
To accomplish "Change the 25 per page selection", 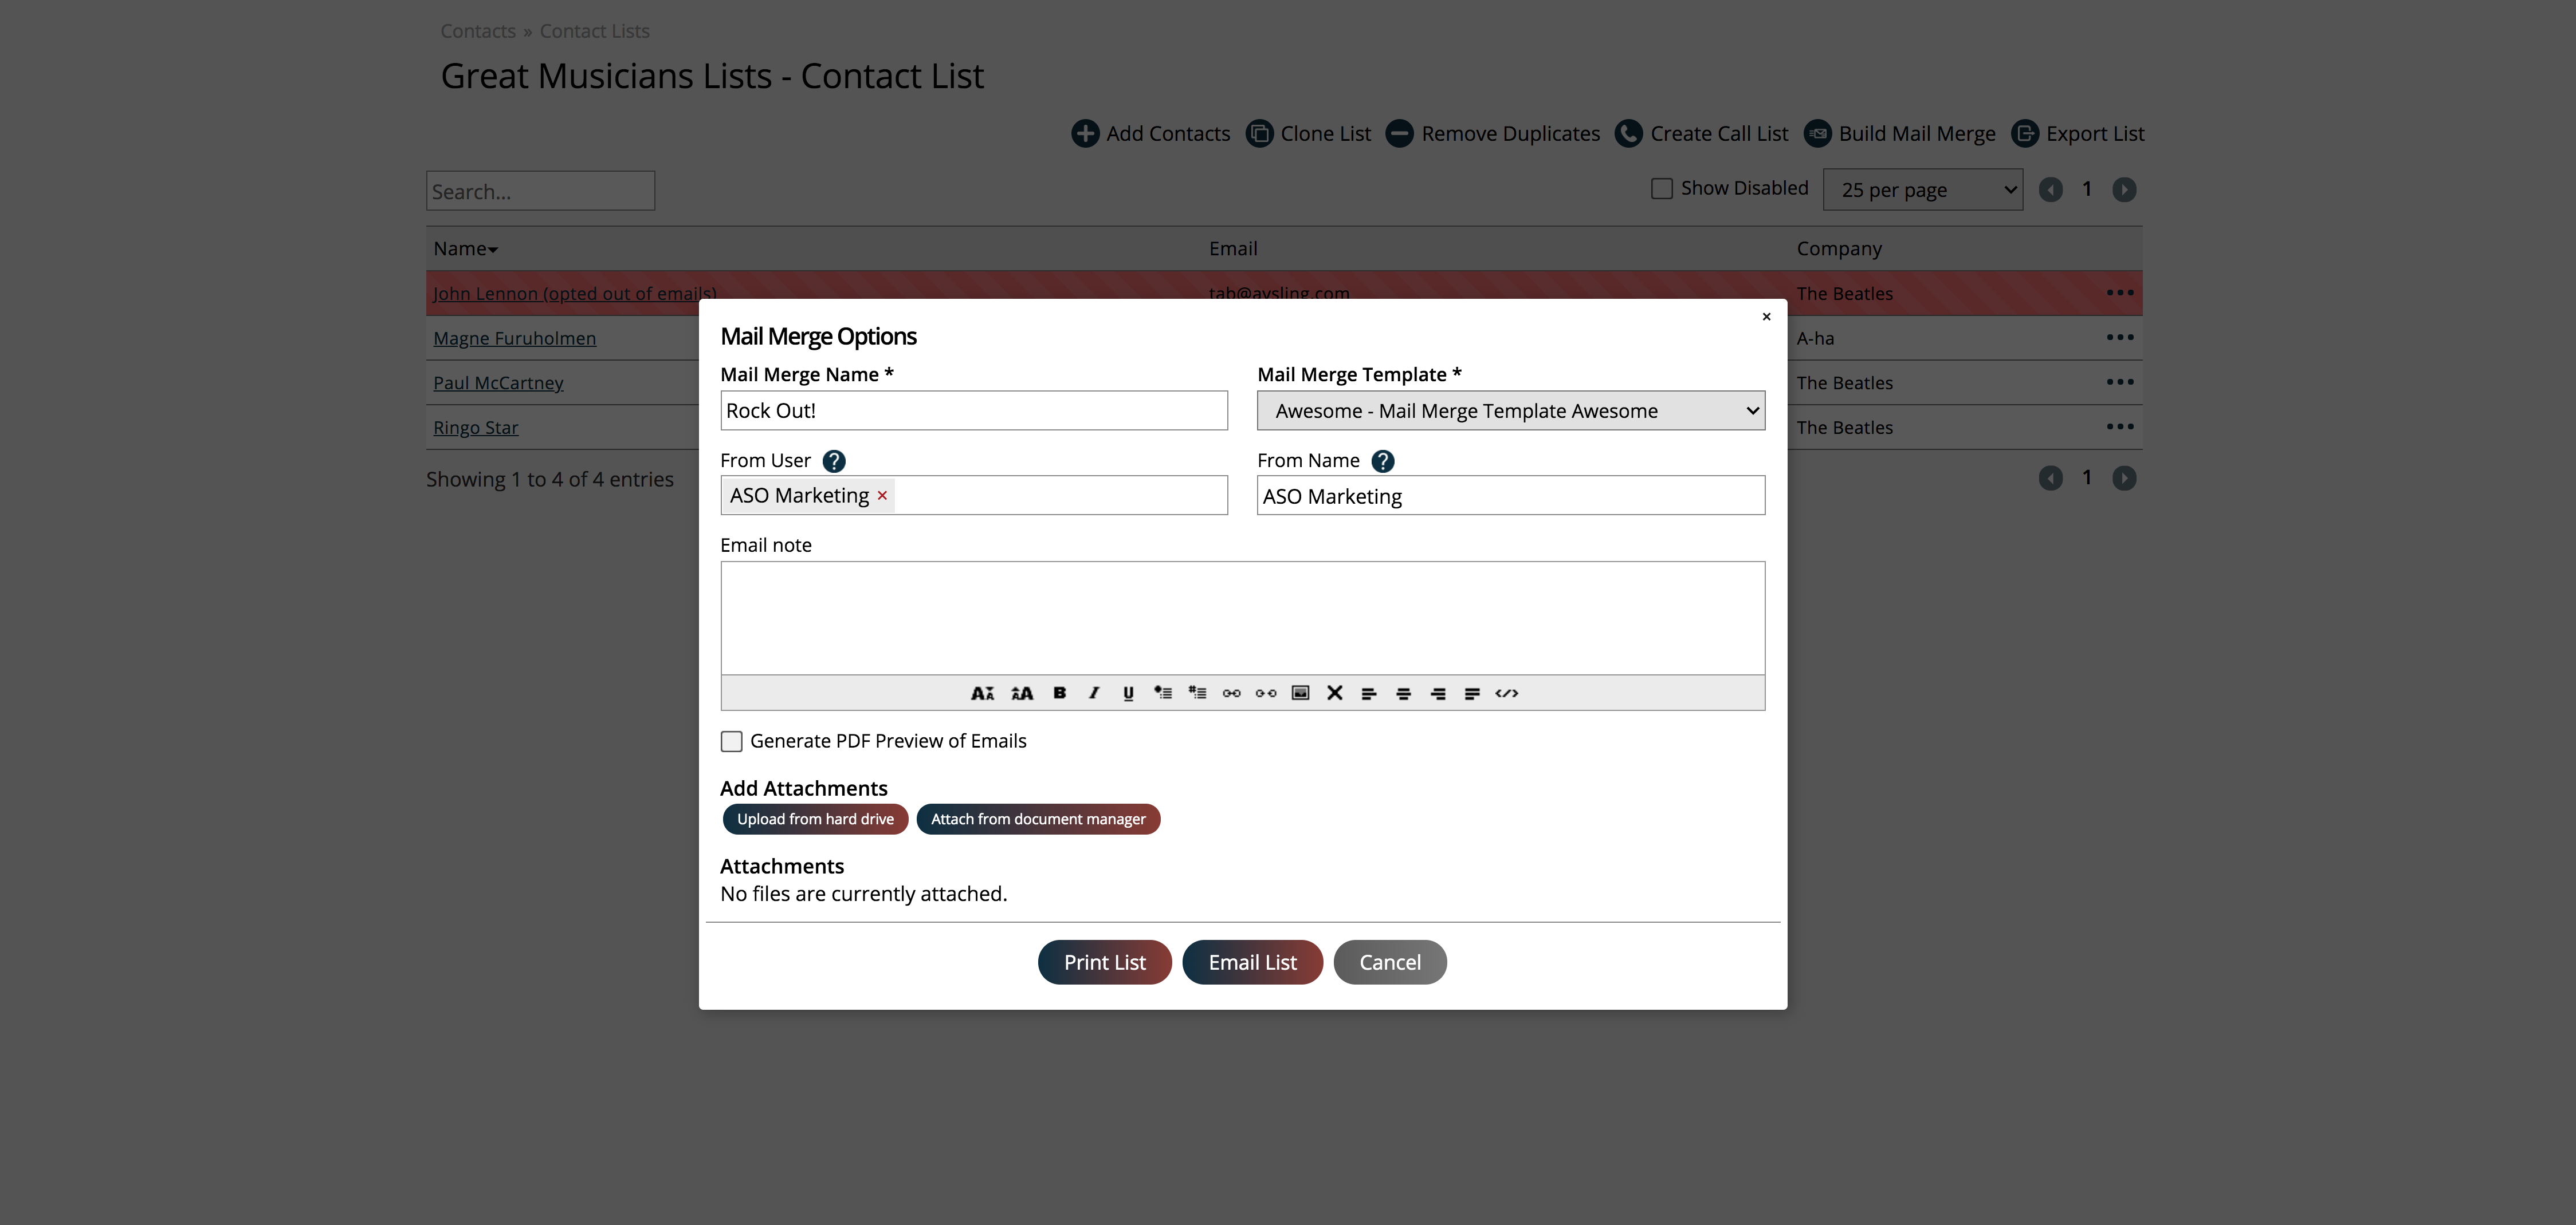I will tap(1922, 189).
